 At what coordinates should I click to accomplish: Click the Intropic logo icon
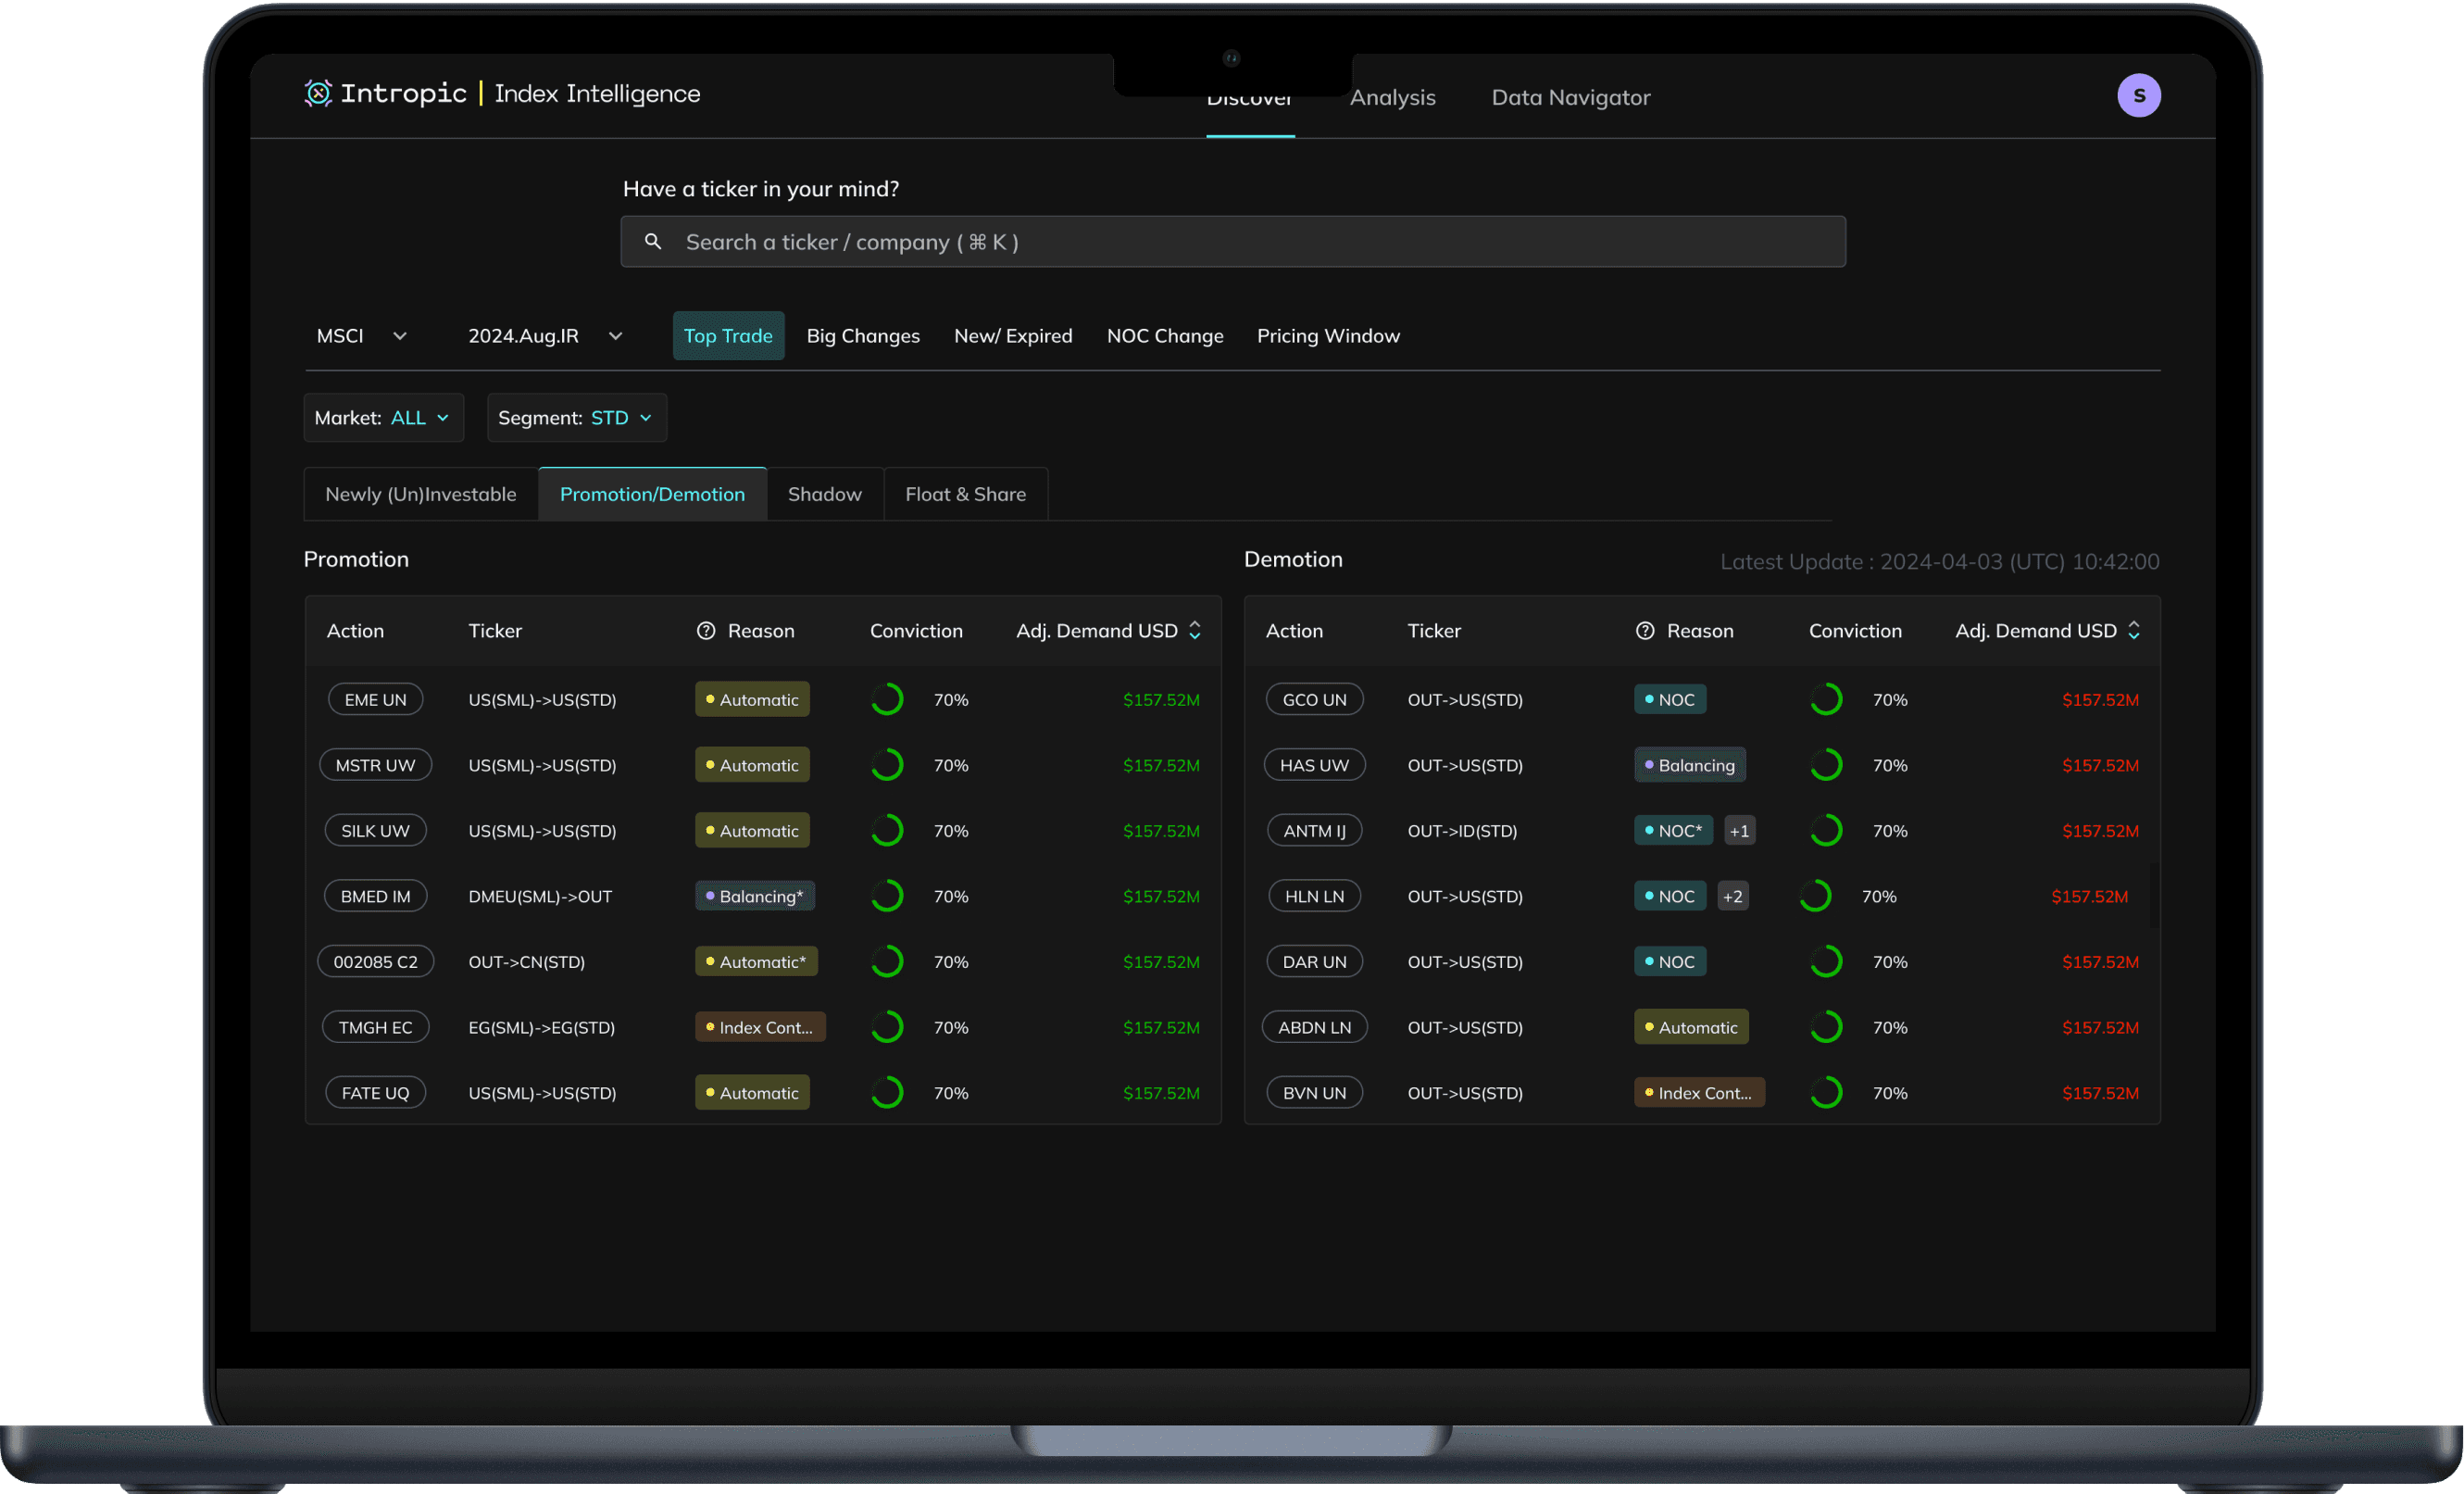point(318,93)
